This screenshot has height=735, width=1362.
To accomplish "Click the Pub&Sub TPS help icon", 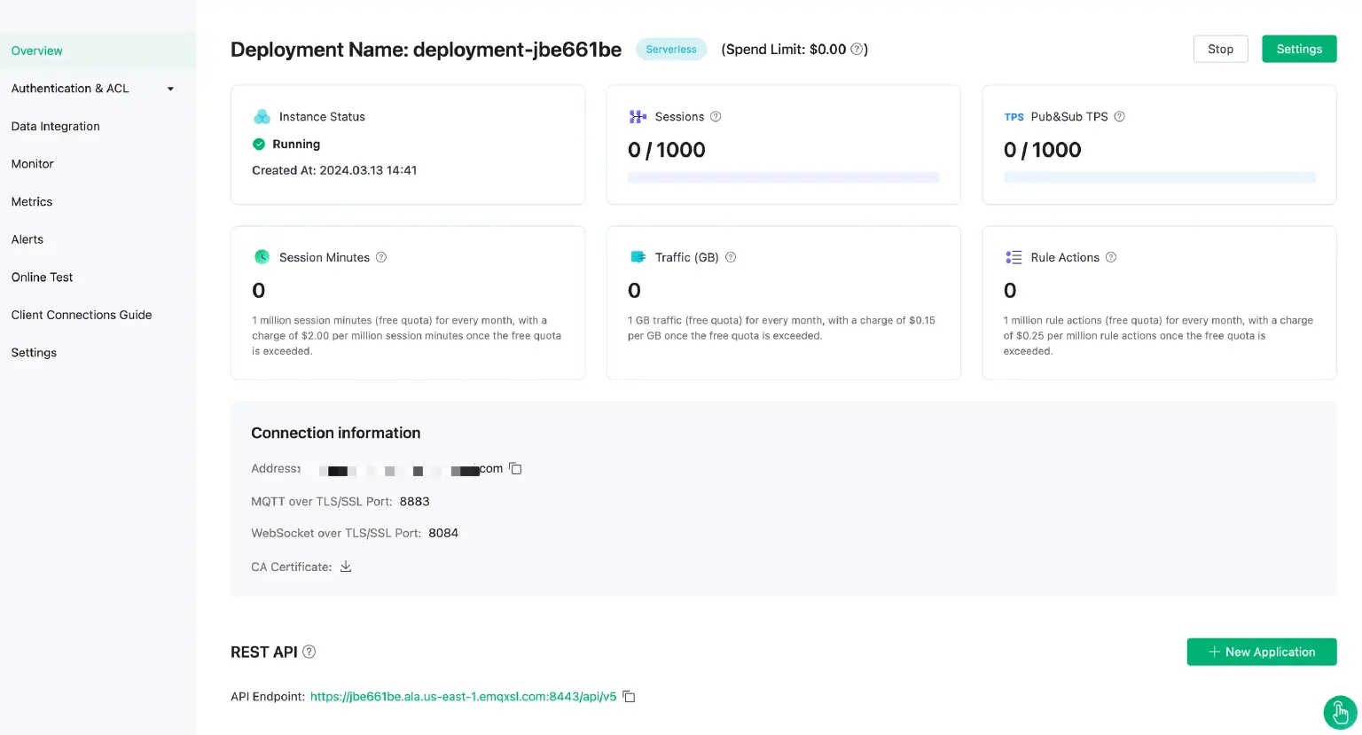I will point(1119,116).
